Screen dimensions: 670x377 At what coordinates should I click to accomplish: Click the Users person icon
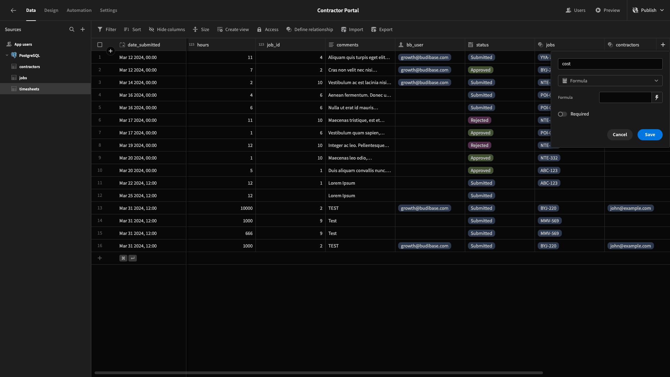click(x=568, y=10)
